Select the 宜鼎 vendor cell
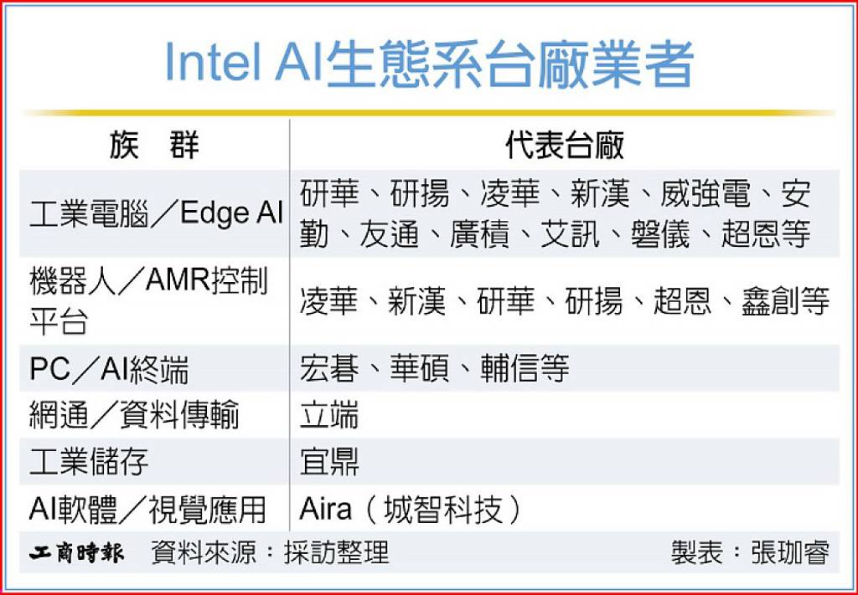858x595 pixels. (x=329, y=462)
